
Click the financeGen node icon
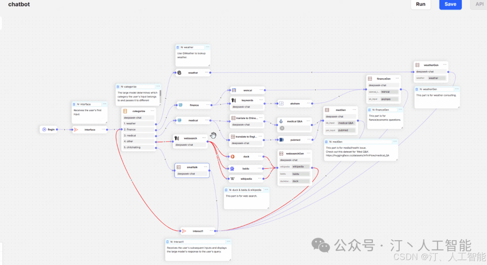point(370,79)
